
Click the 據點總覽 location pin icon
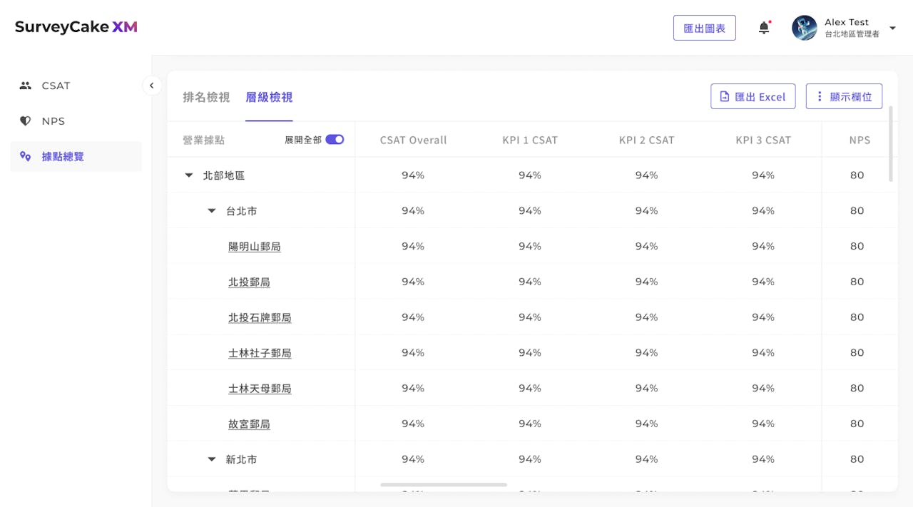coord(26,156)
